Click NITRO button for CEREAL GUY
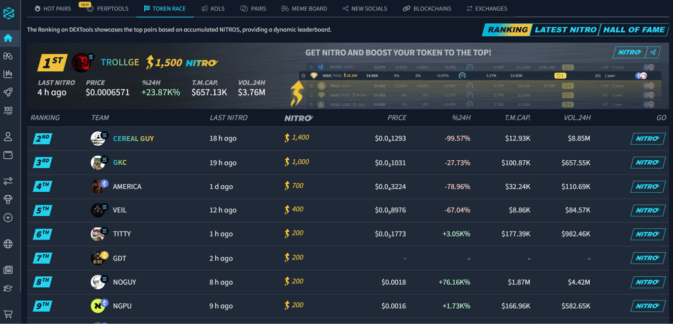This screenshot has height=324, width=673. click(x=648, y=139)
